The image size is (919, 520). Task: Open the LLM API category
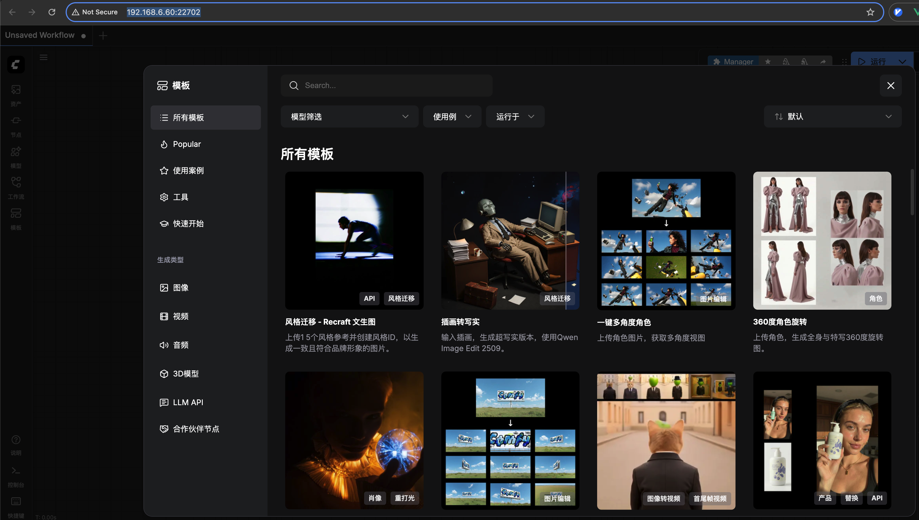(188, 402)
